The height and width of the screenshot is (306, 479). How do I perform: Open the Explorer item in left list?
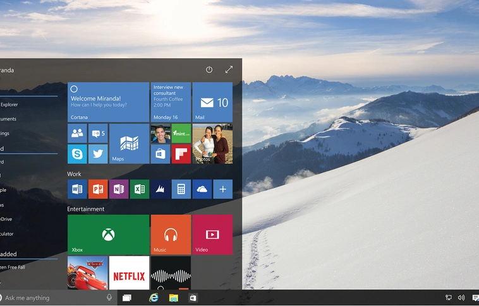(x=9, y=105)
